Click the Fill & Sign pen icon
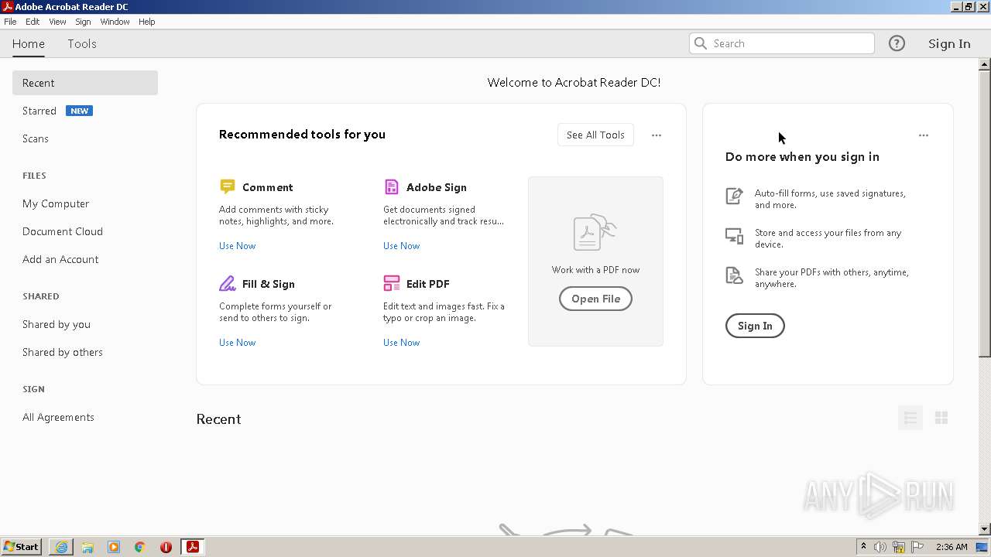This screenshot has width=991, height=557. (227, 283)
